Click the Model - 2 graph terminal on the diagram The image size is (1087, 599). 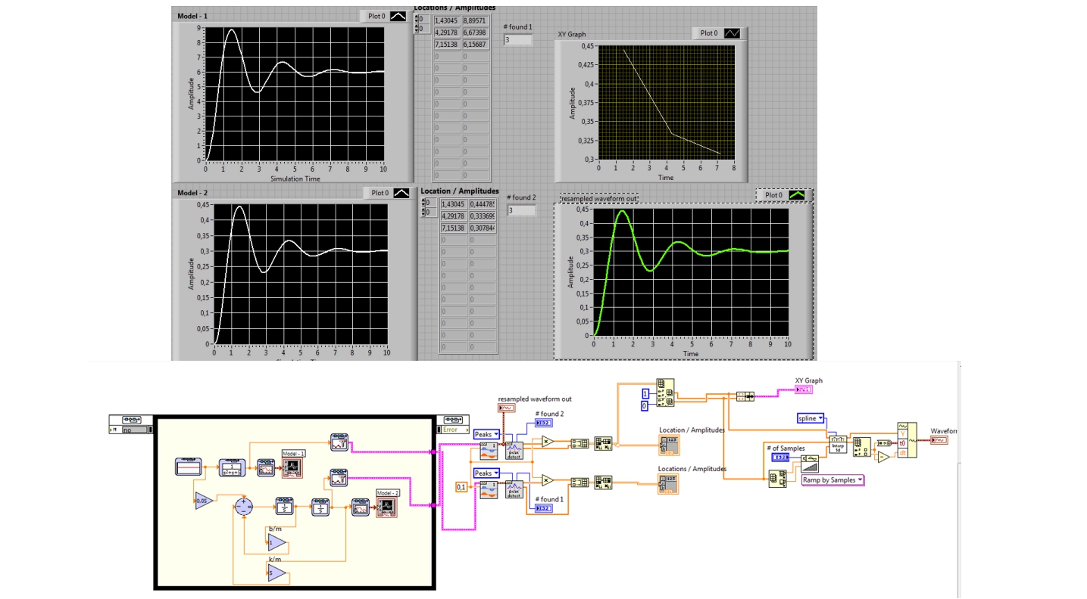387,508
